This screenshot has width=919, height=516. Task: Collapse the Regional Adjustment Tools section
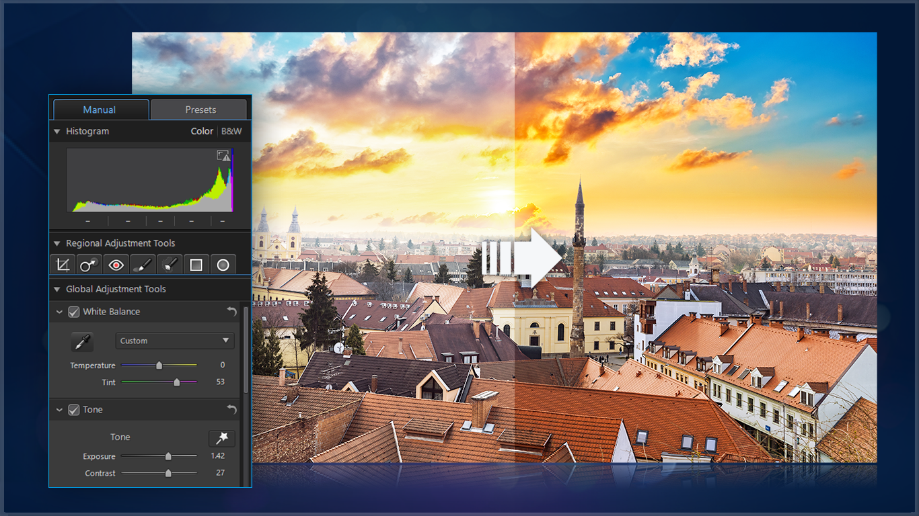[57, 243]
